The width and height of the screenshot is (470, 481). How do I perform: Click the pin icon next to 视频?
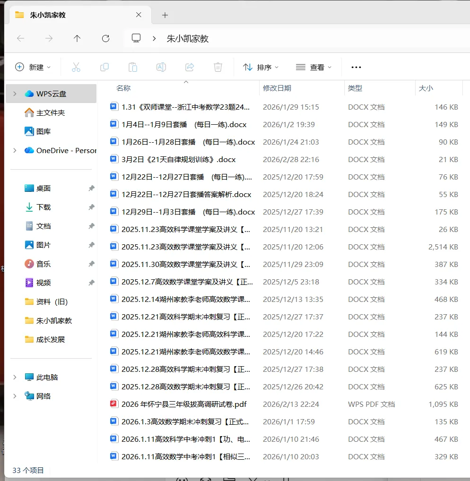91,283
